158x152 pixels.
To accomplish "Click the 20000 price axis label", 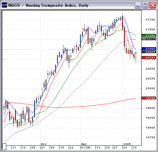I will click(x=150, y=88).
